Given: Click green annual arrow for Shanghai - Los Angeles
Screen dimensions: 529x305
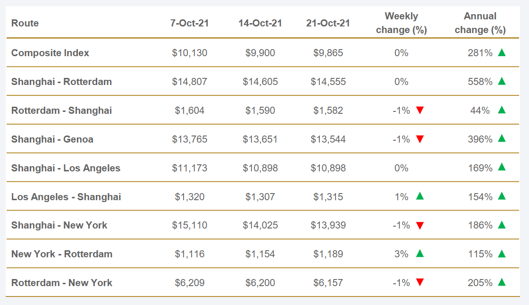Looking at the screenshot, I should [x=502, y=167].
